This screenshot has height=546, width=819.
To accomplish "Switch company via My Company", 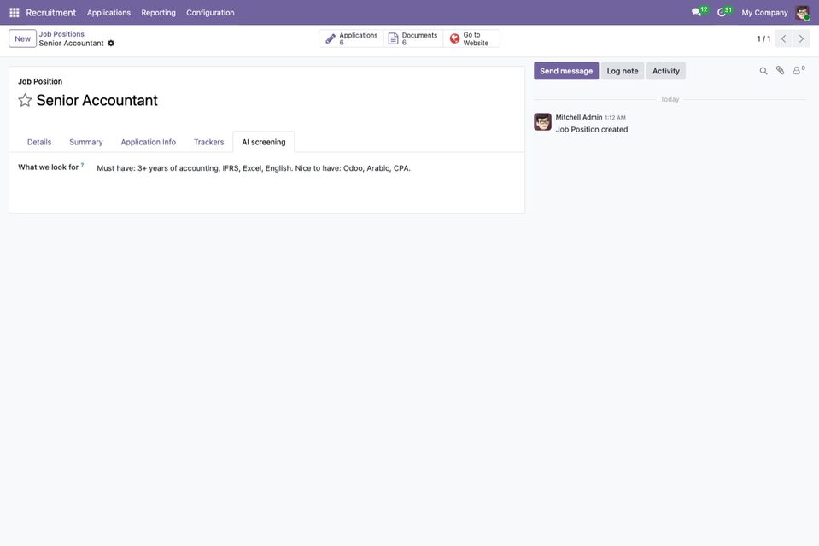I will tap(764, 13).
